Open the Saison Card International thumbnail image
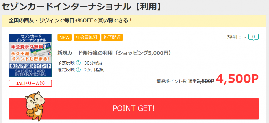This screenshot has width=269, height=123. click(x=30, y=55)
